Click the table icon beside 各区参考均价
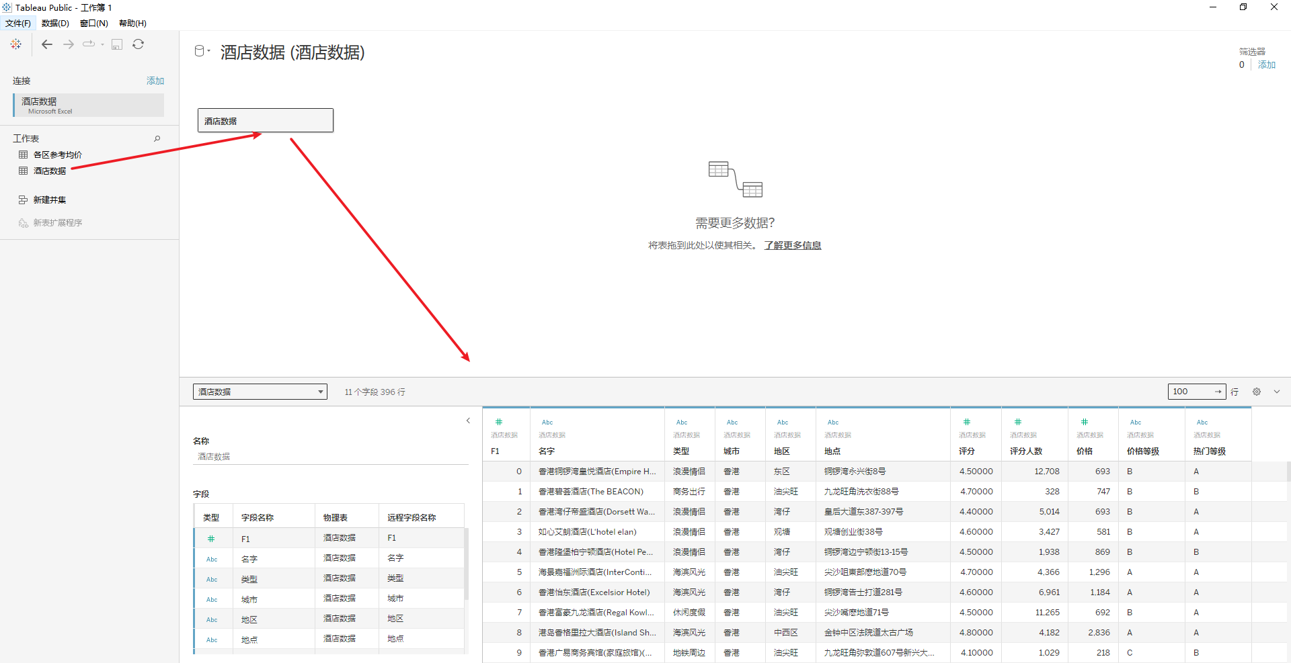 click(24, 154)
